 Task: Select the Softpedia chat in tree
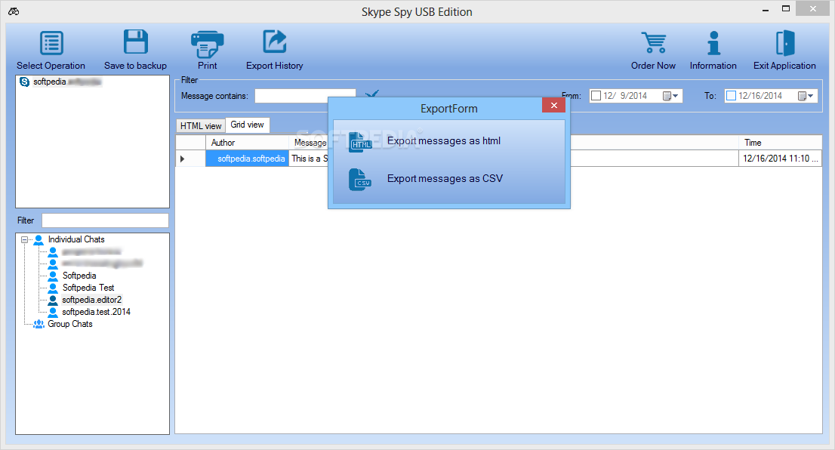tap(79, 276)
